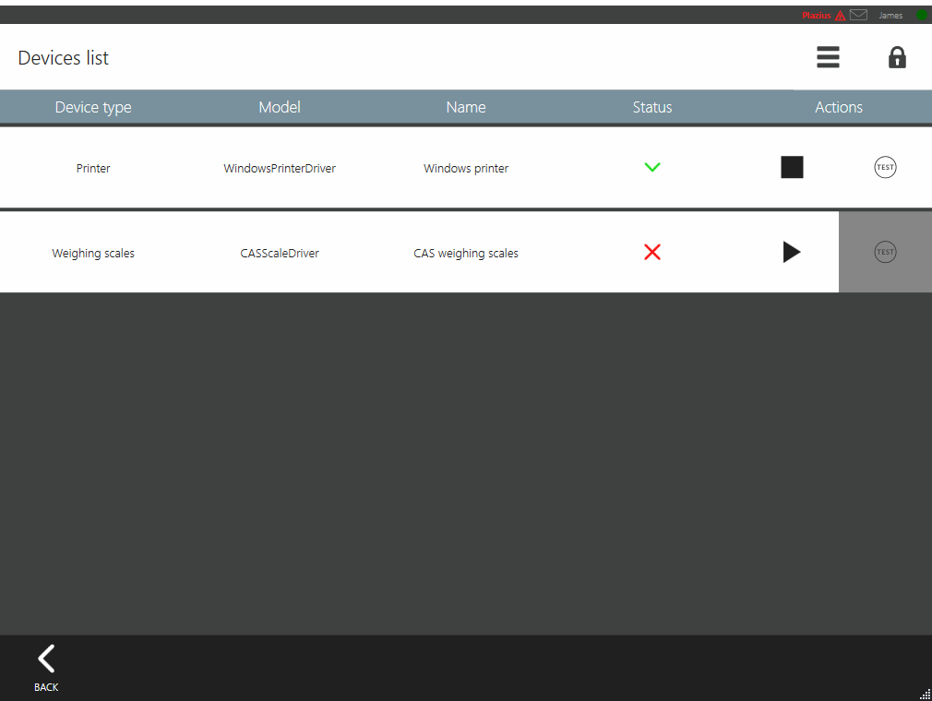
Task: Click the red X status of weighing scales
Action: click(x=652, y=253)
